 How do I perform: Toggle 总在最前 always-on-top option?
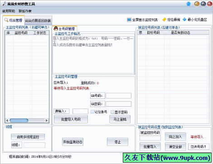(171, 19)
